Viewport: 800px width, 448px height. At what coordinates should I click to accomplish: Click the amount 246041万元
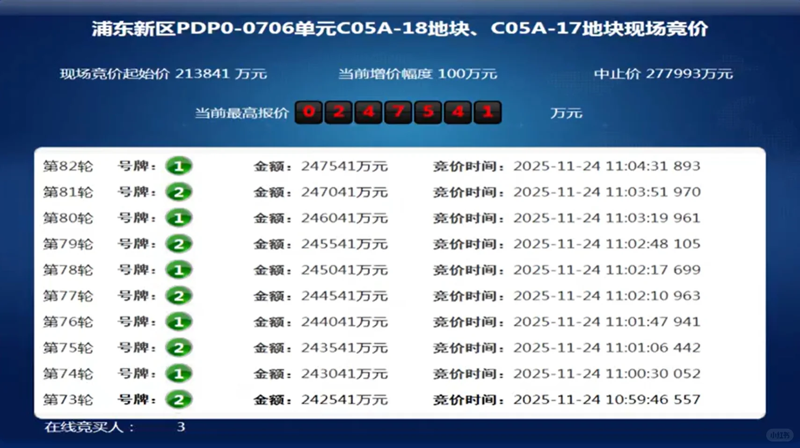[x=344, y=218]
